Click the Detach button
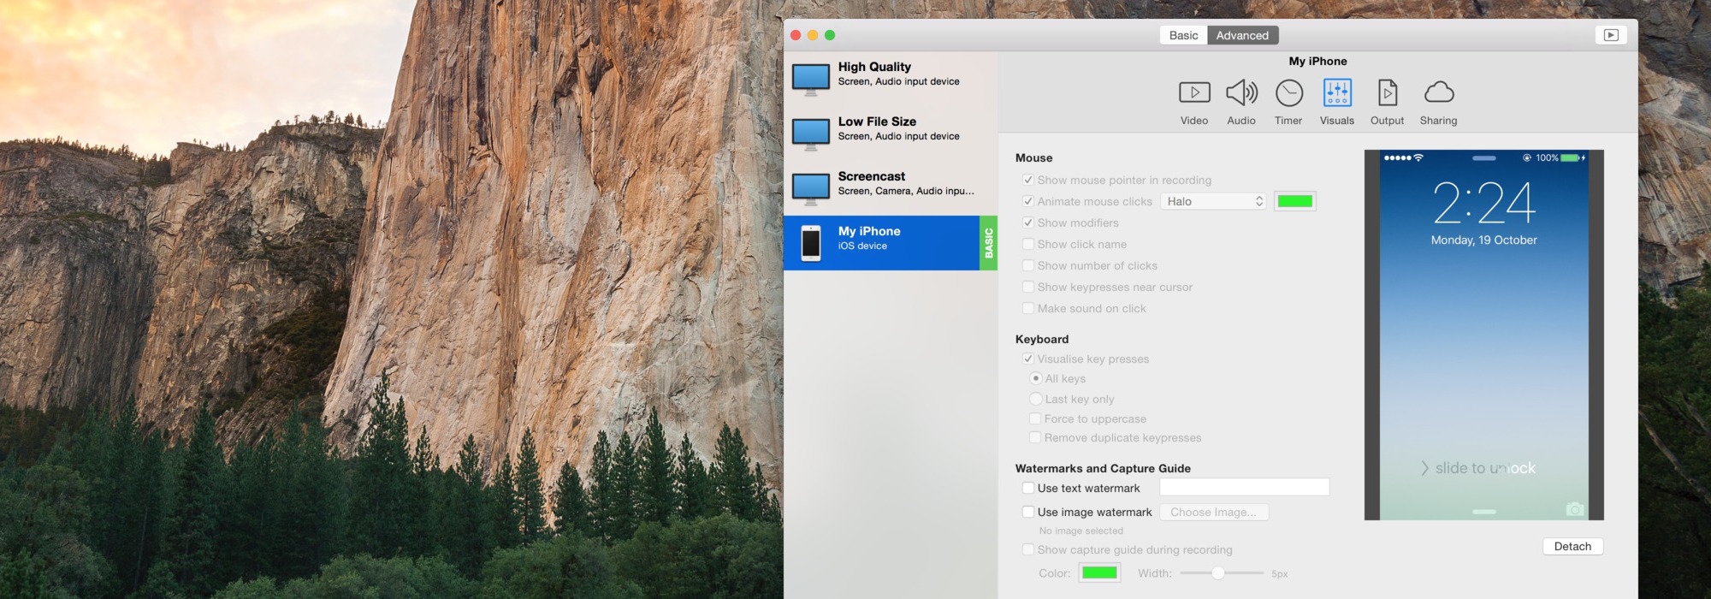This screenshot has height=599, width=1711. [x=1572, y=546]
